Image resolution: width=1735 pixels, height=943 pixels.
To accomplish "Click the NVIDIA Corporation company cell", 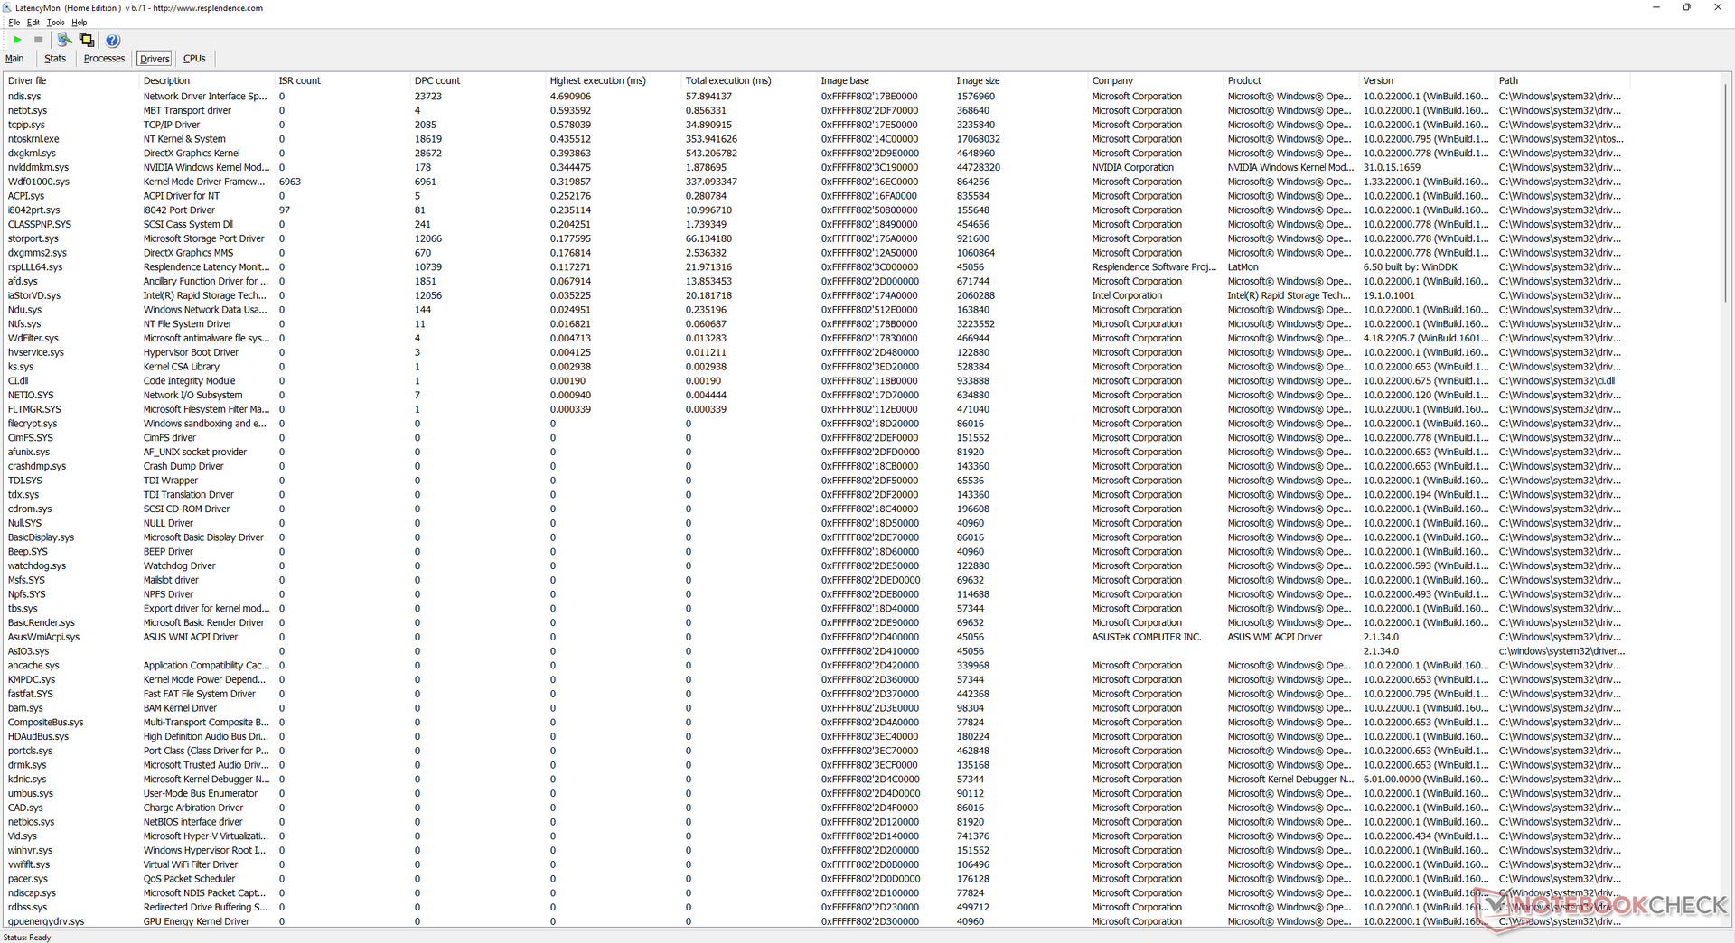I will click(1132, 167).
